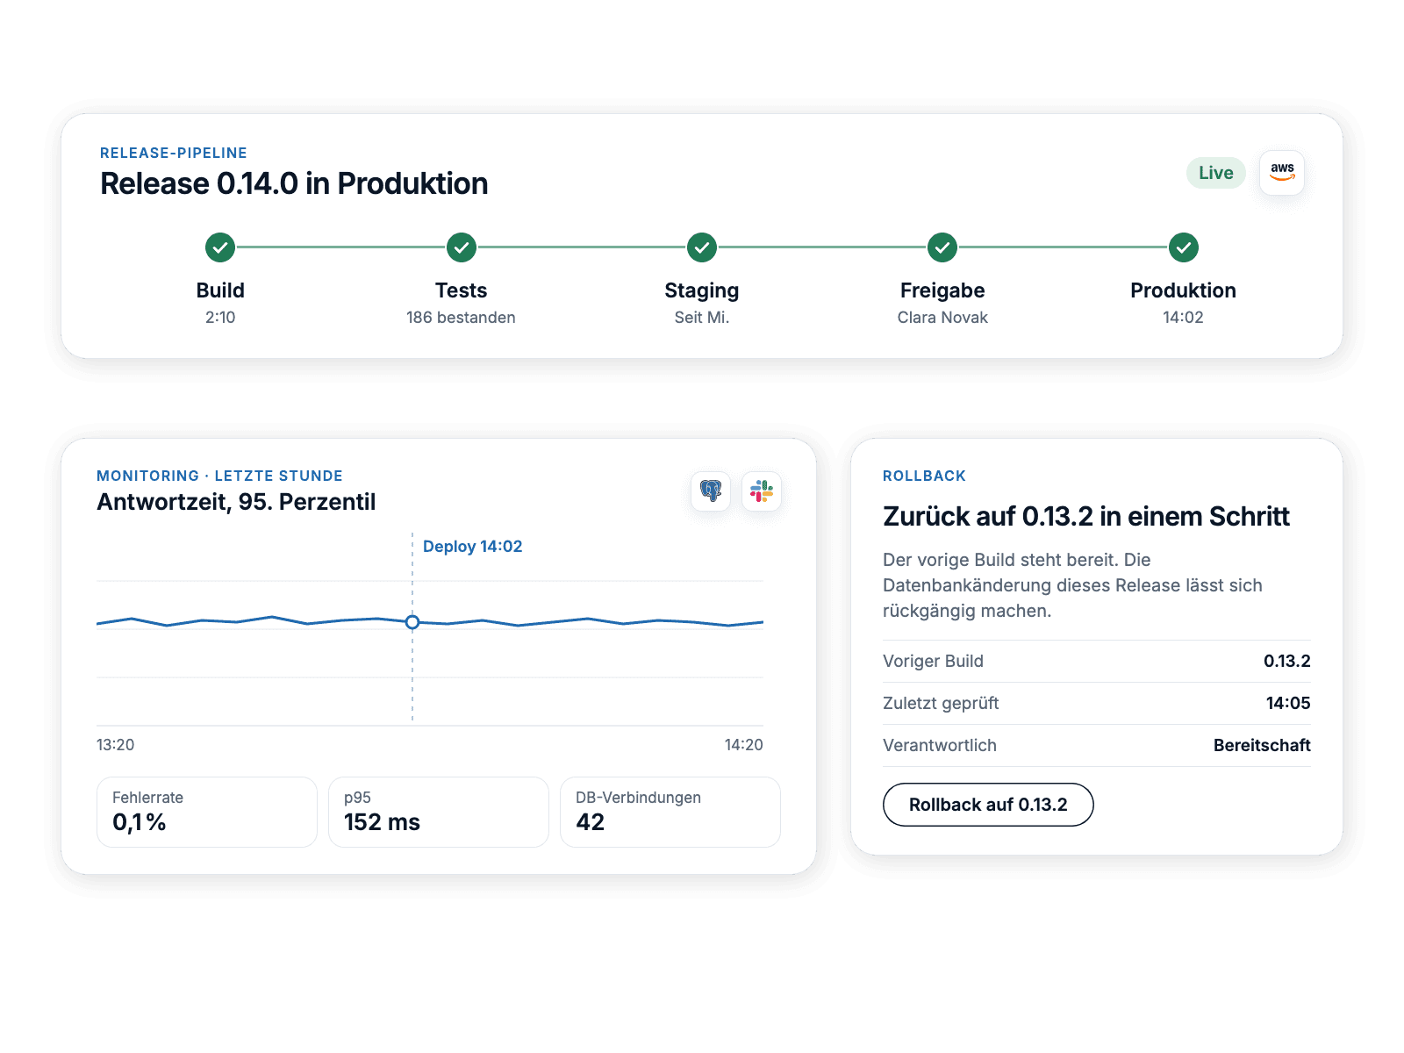Click the rollback description paragraph

pos(1072,585)
